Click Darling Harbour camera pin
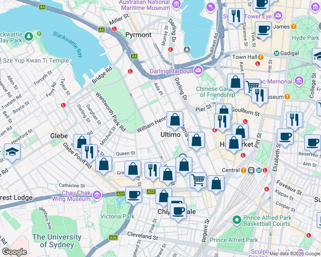This screenshot has height=257, width=321. (x=198, y=71)
